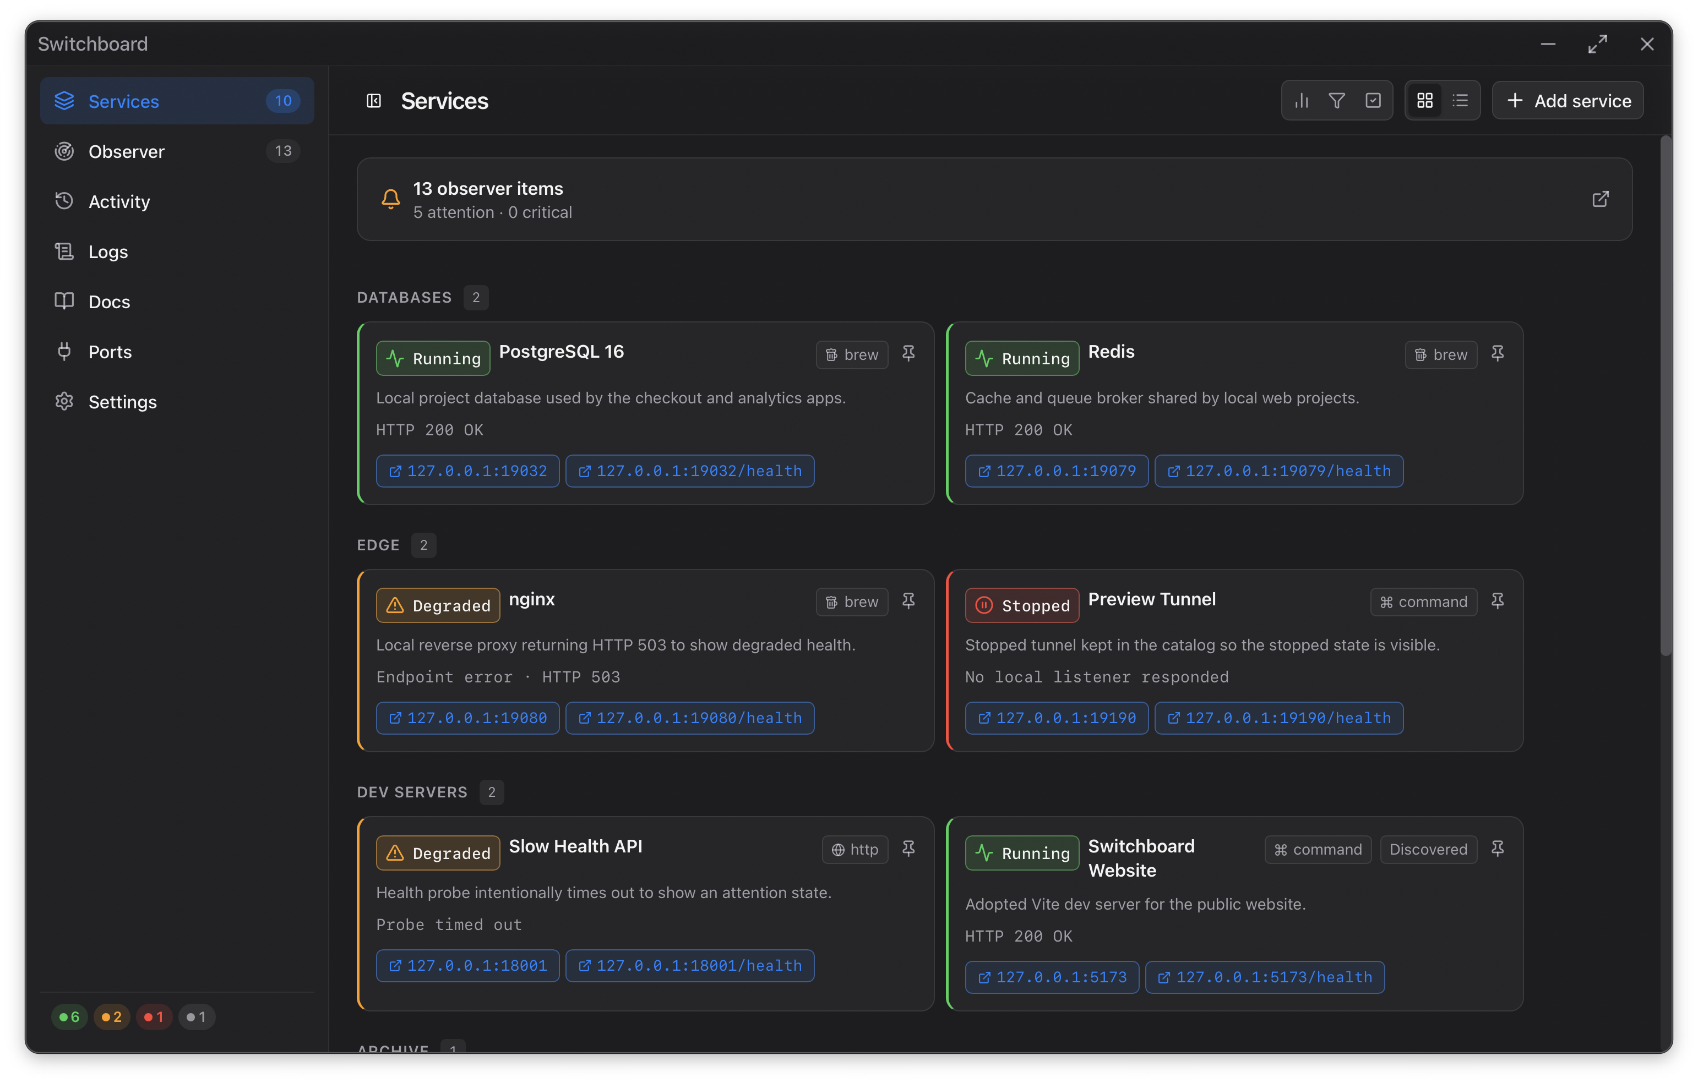Filter by red stopped count 1
The width and height of the screenshot is (1698, 1083).
[154, 1017]
